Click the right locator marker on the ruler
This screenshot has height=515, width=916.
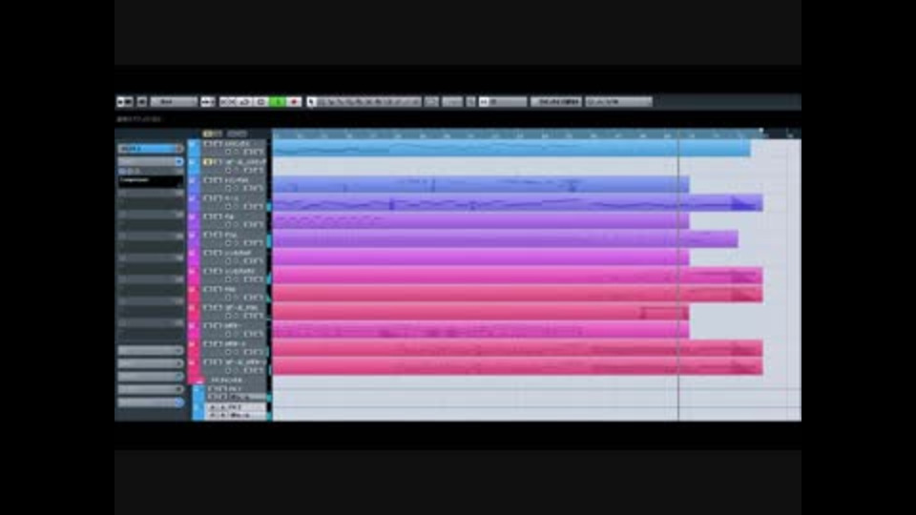[761, 132]
